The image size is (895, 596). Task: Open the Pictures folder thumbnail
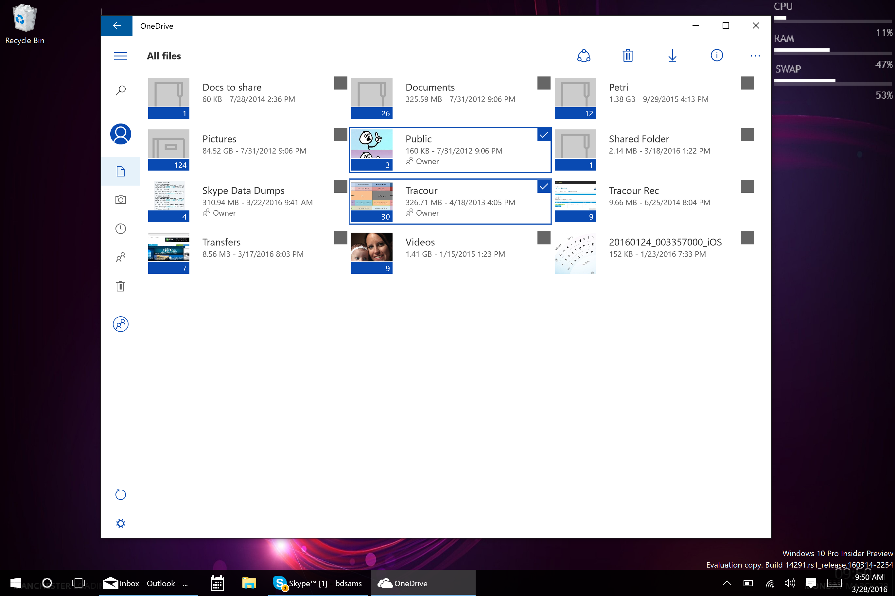168,149
